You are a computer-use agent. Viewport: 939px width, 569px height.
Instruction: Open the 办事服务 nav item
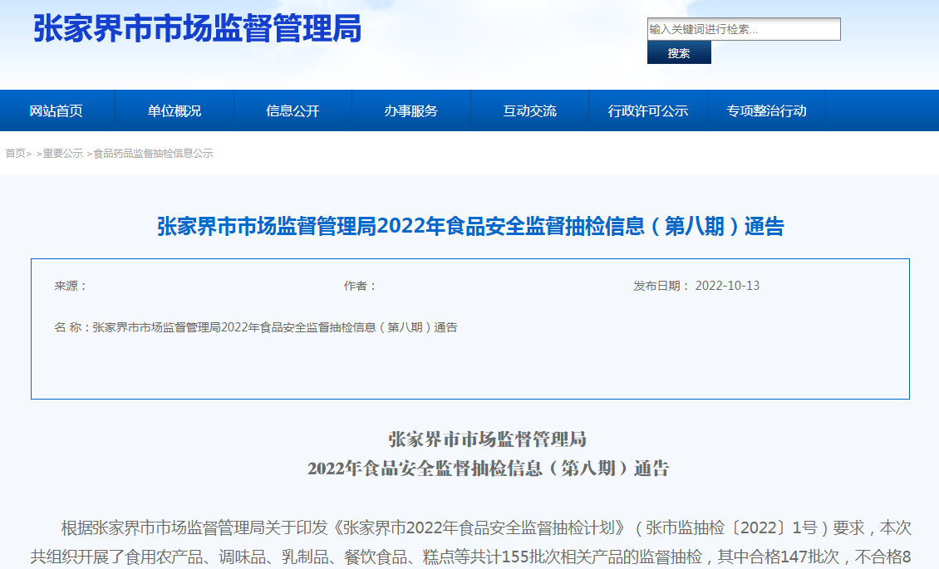click(411, 110)
